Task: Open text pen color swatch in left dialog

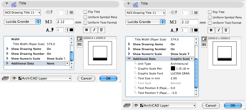Action: (x=70, y=30)
